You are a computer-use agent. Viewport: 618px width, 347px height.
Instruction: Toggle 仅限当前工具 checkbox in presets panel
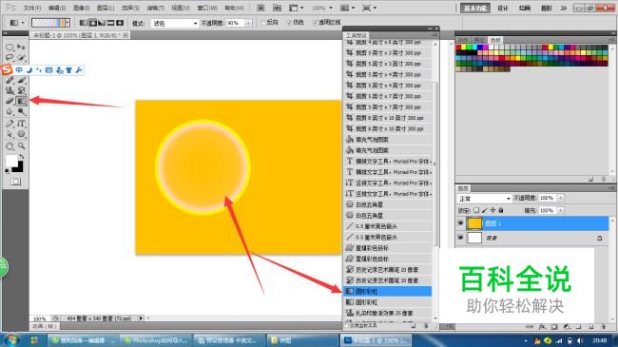pos(346,326)
